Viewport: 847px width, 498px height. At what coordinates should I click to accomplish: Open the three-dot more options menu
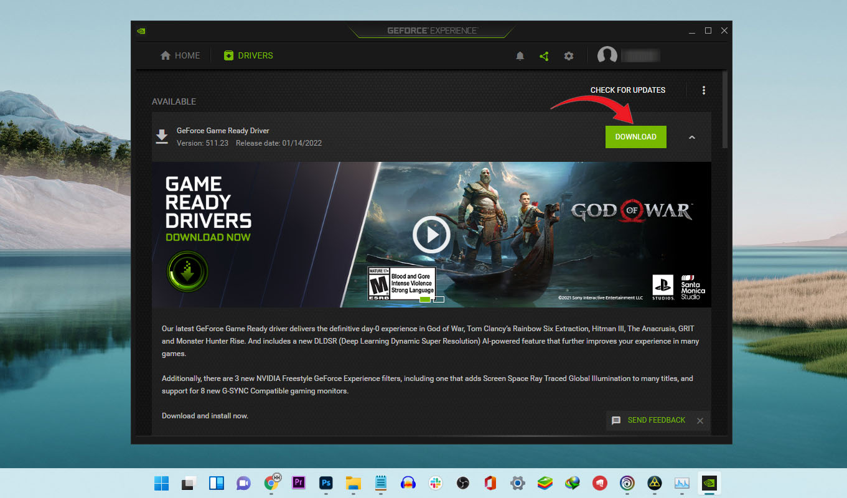tap(704, 90)
